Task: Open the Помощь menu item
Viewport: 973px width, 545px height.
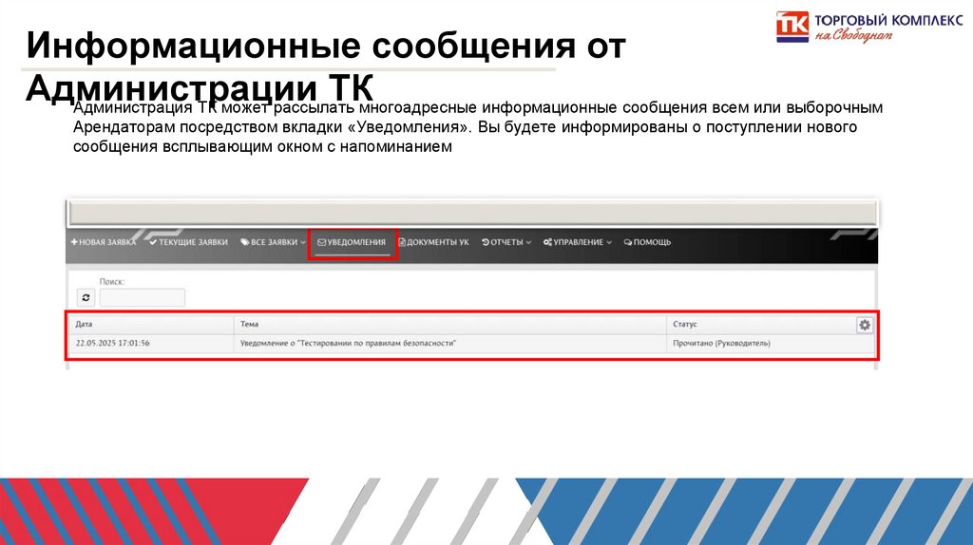Action: click(647, 242)
